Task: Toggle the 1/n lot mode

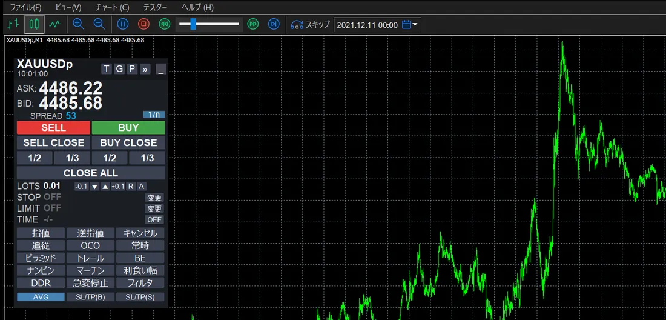Action: pyautogui.click(x=154, y=115)
